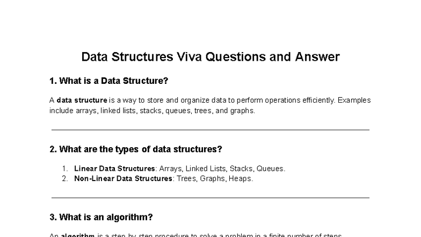This screenshot has width=421, height=237.
Task: Click the bold "data structure" term
Action: tap(82, 100)
